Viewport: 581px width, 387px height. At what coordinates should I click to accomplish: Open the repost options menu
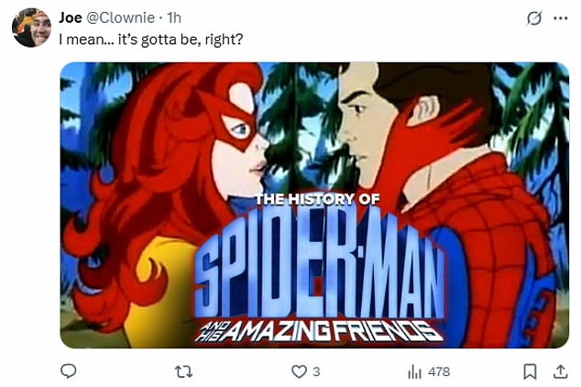tap(182, 371)
